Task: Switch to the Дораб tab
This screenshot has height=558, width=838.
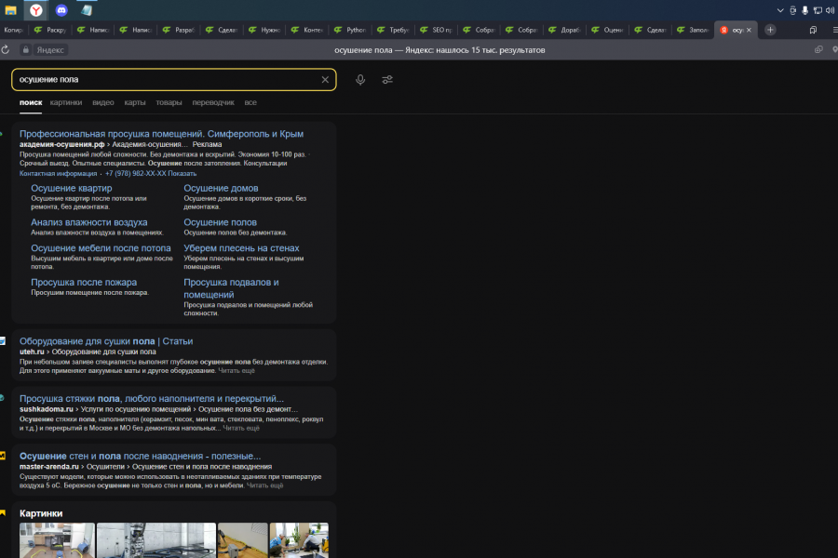Action: pos(565,30)
